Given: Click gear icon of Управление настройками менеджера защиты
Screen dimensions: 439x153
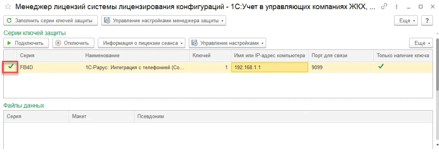Looking at the screenshot, I should point(107,21).
